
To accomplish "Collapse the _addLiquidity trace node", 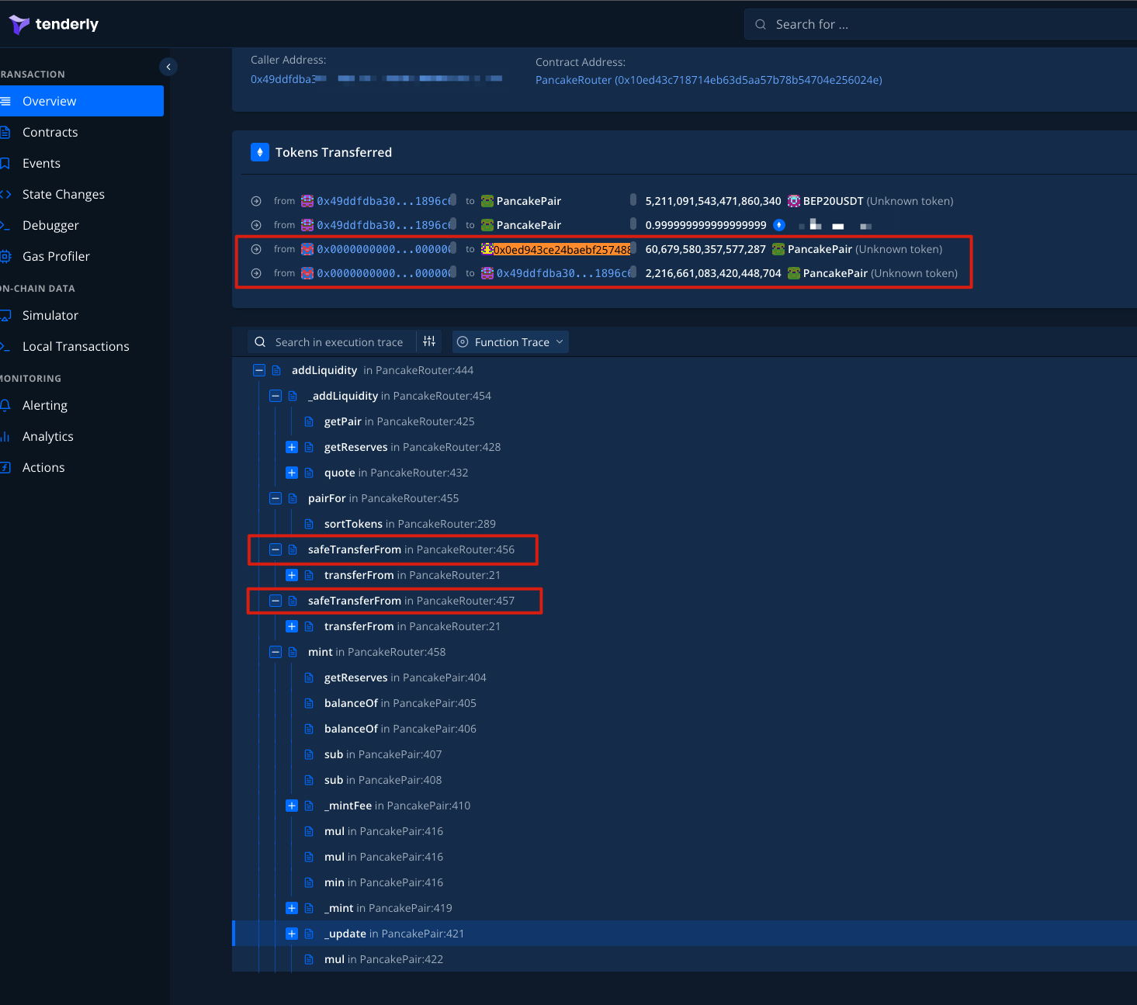I will [x=276, y=396].
